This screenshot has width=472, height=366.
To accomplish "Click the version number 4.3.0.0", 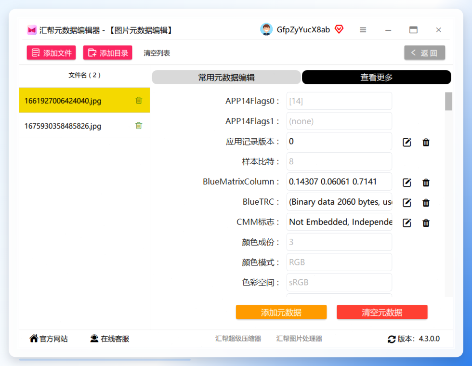I will pos(429,339).
